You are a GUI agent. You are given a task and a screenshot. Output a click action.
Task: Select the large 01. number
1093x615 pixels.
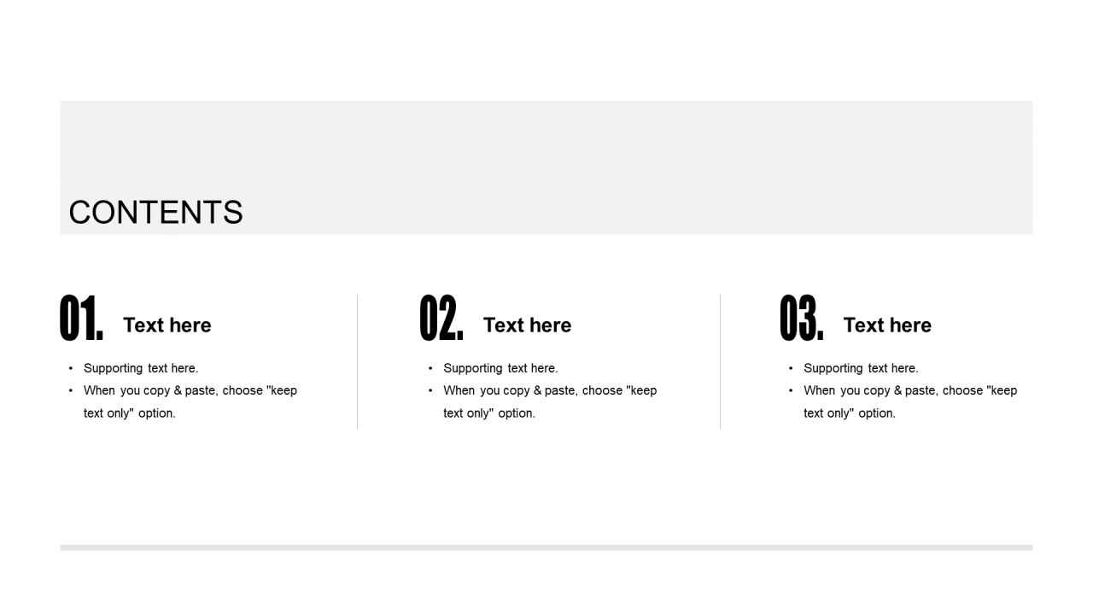[x=82, y=319]
